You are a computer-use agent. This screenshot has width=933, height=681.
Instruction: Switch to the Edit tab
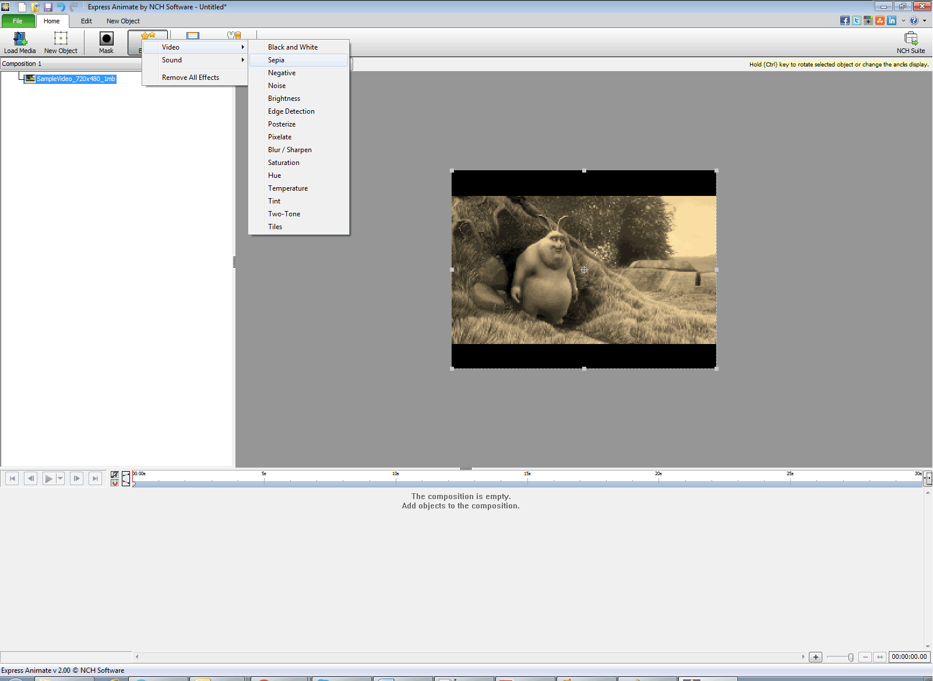point(86,21)
